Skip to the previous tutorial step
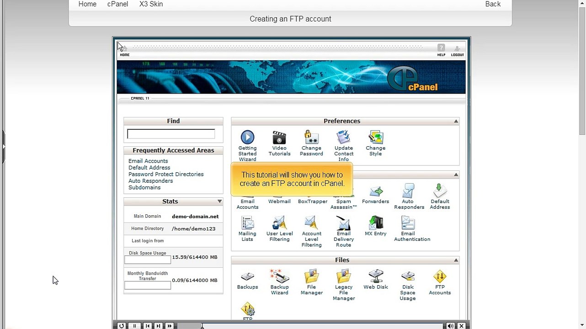Image resolution: width=586 pixels, height=329 pixels. 147,326
